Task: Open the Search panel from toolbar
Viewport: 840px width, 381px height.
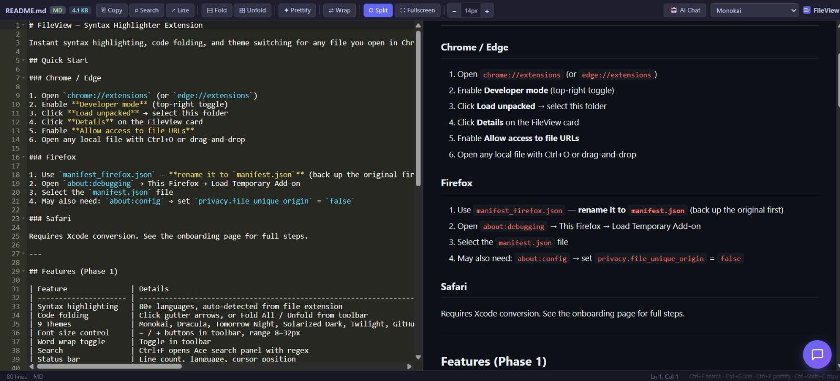Action: pos(146,10)
